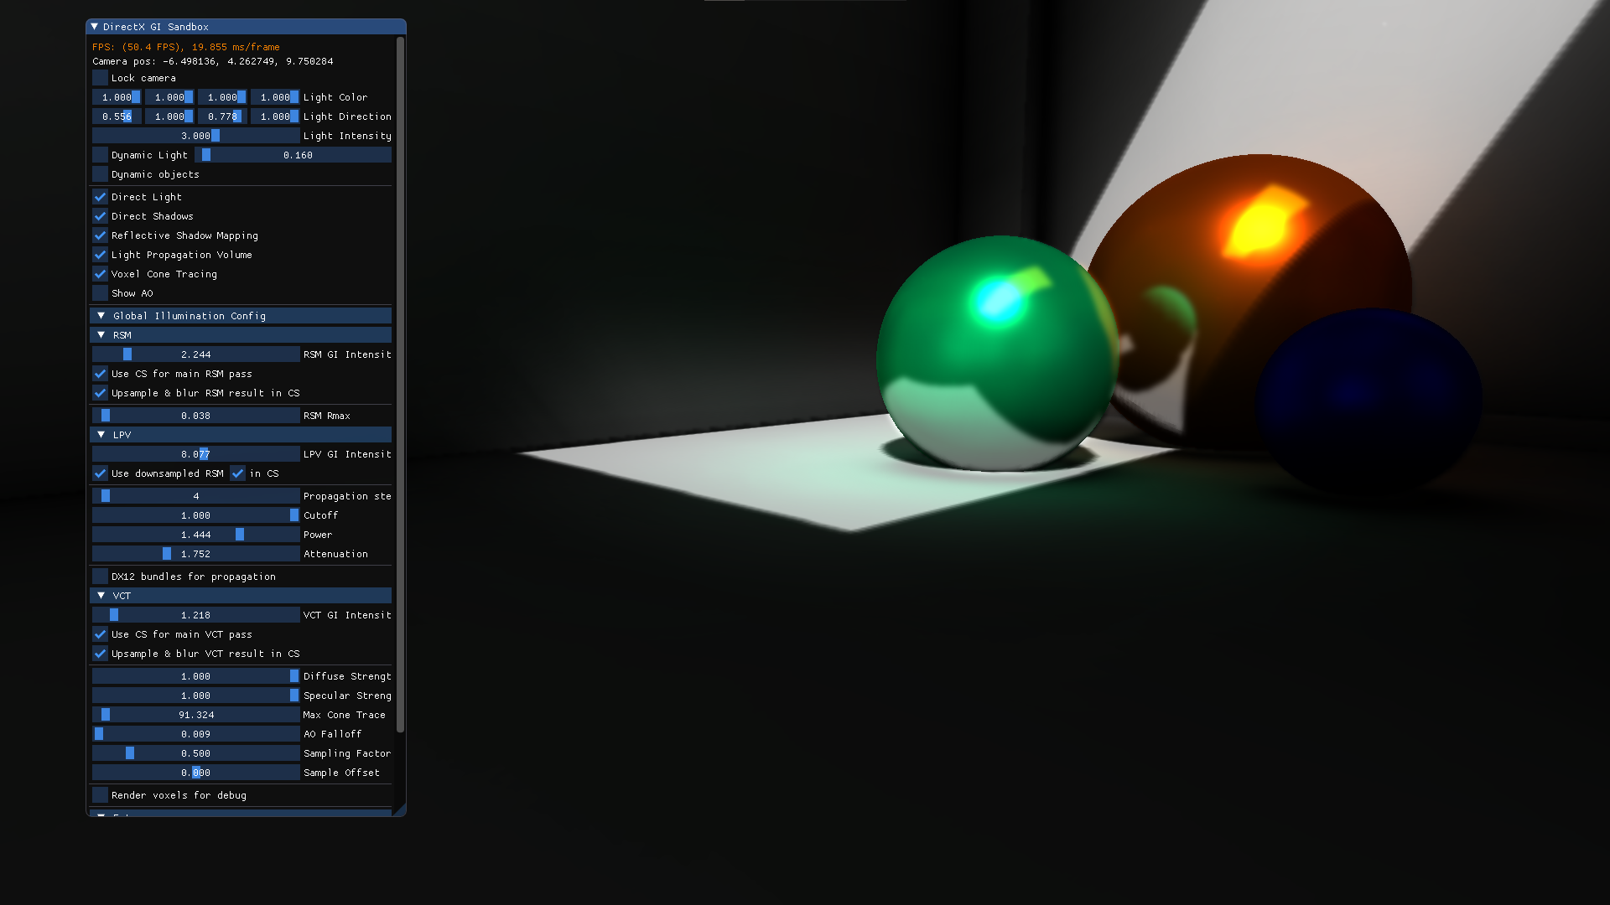Collapse the VCT section header

pos(101,596)
